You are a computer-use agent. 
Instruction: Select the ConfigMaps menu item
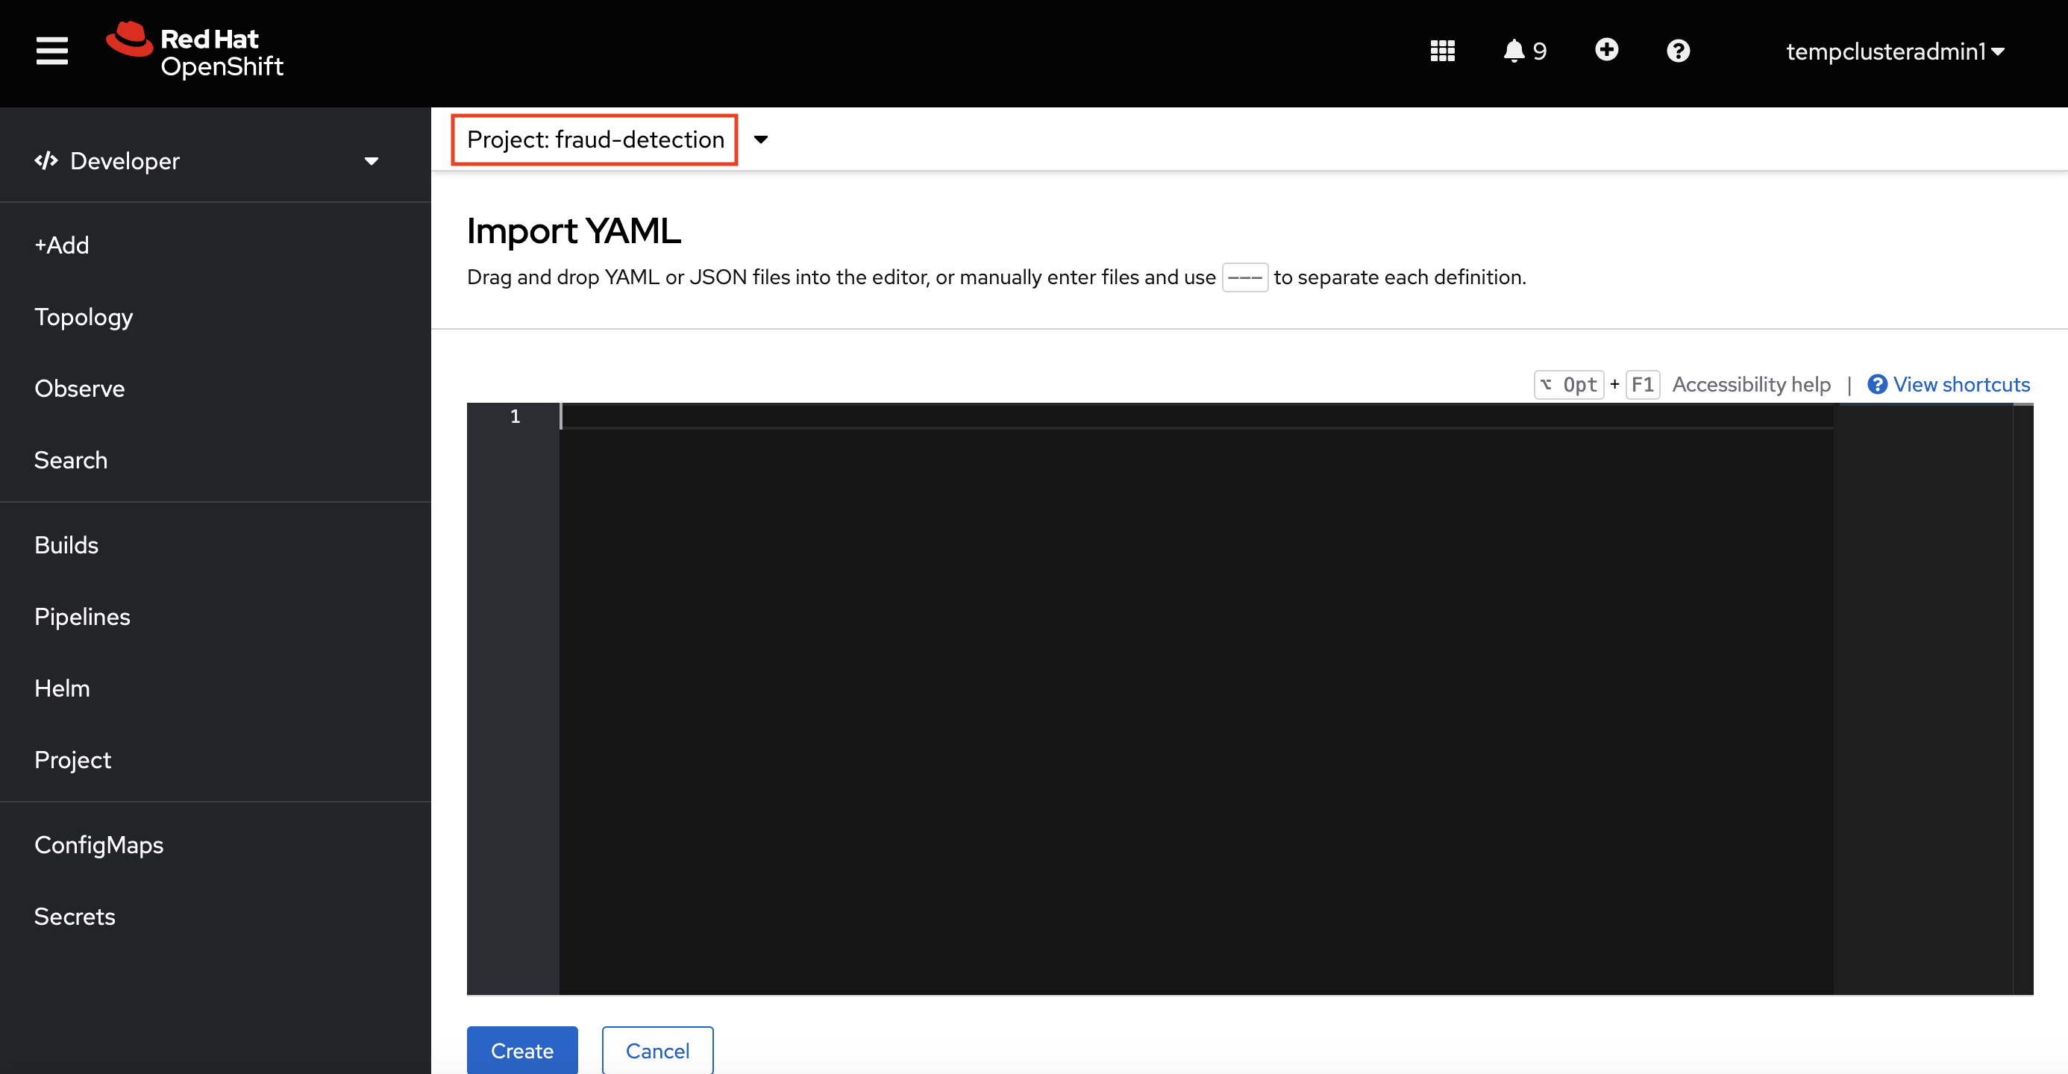coord(97,844)
